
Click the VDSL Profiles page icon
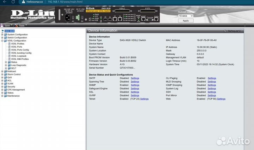click(10, 44)
